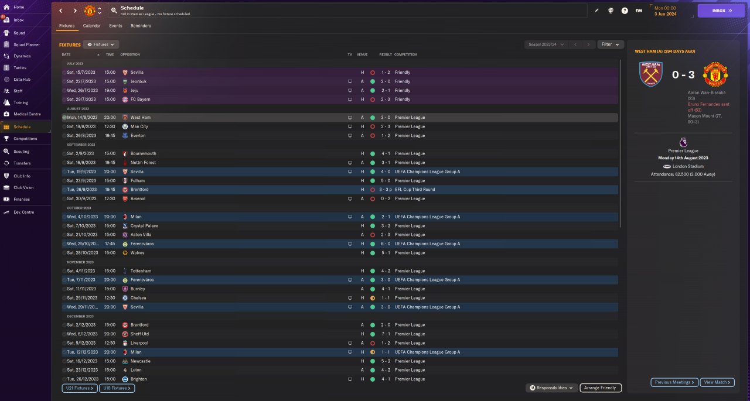The width and height of the screenshot is (750, 401).
Task: Select the Brentford EFL Cup fixture
Action: coord(340,190)
